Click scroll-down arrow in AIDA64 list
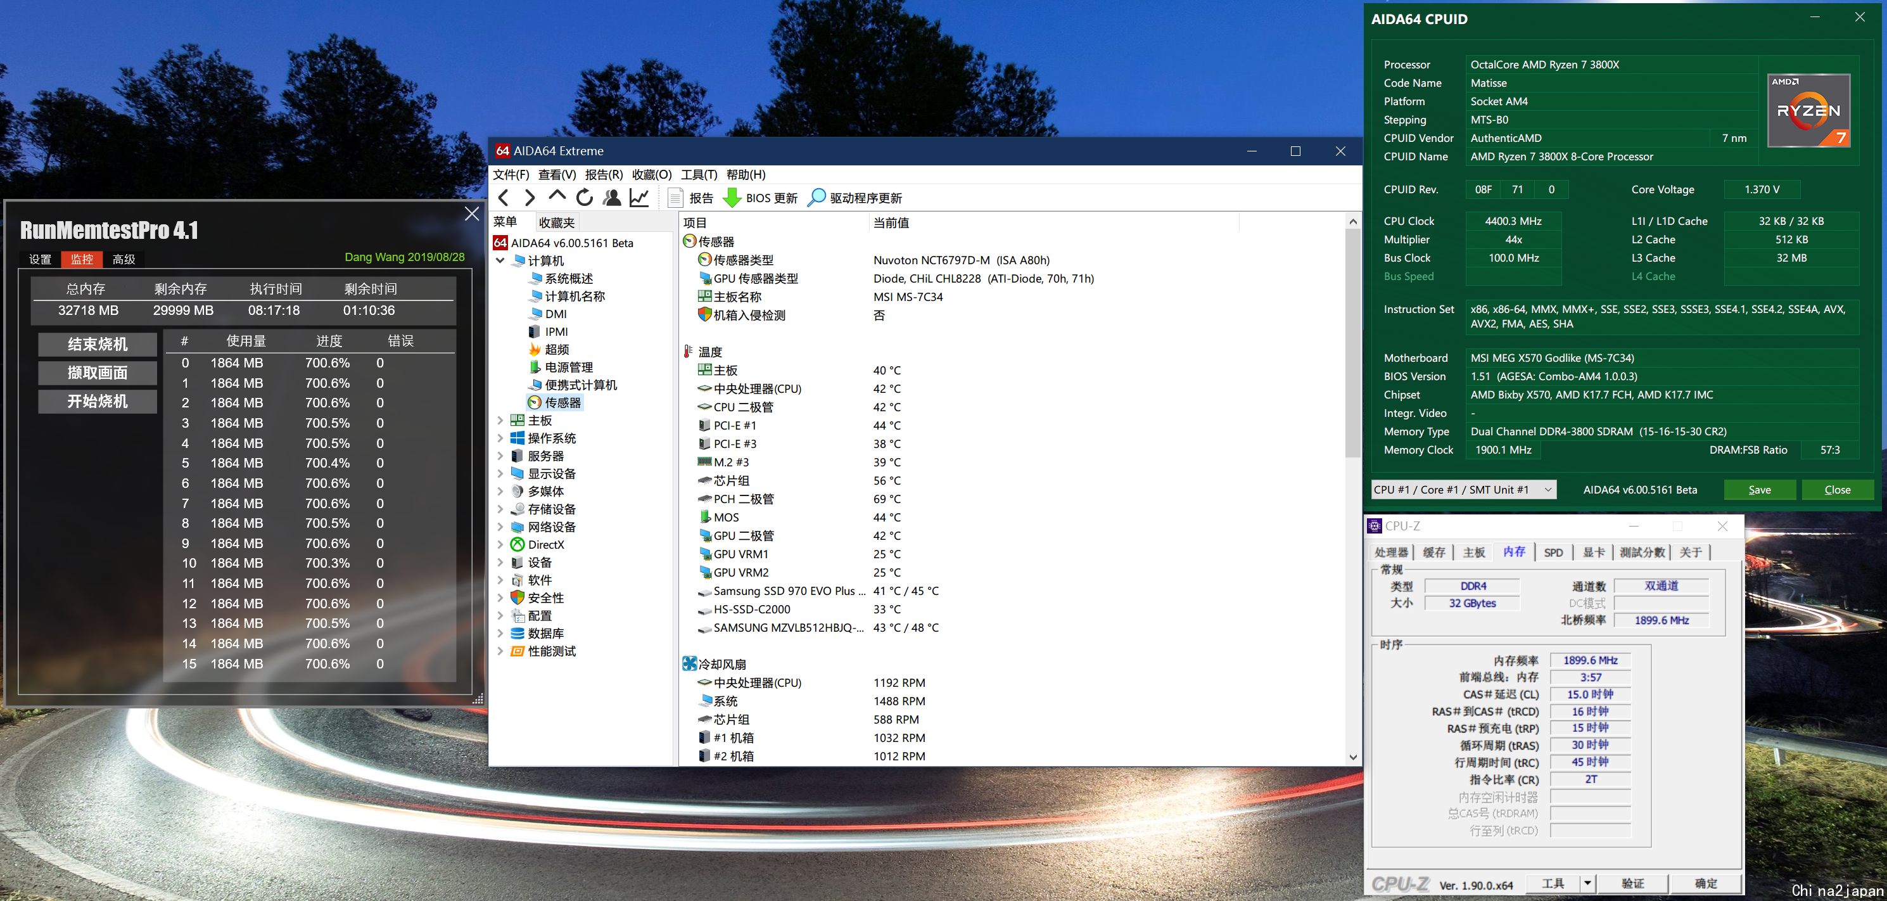The width and height of the screenshot is (1887, 901). (1352, 757)
